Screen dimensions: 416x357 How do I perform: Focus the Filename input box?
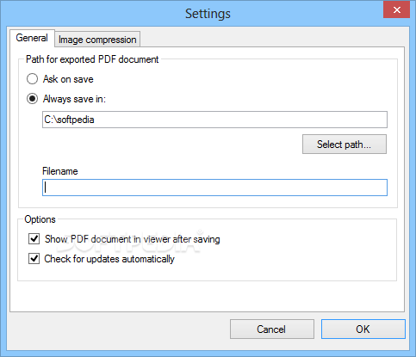(214, 188)
